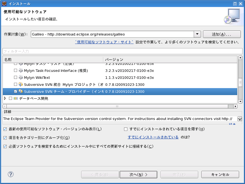The image size is (245, 184).
Task: Click the Mylyn Task-Focused Interface plugin icon
Action: tap(21, 70)
